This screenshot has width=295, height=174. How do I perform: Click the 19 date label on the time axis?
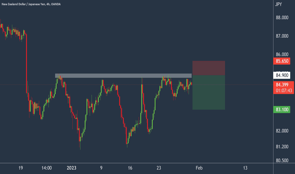pos(21,168)
